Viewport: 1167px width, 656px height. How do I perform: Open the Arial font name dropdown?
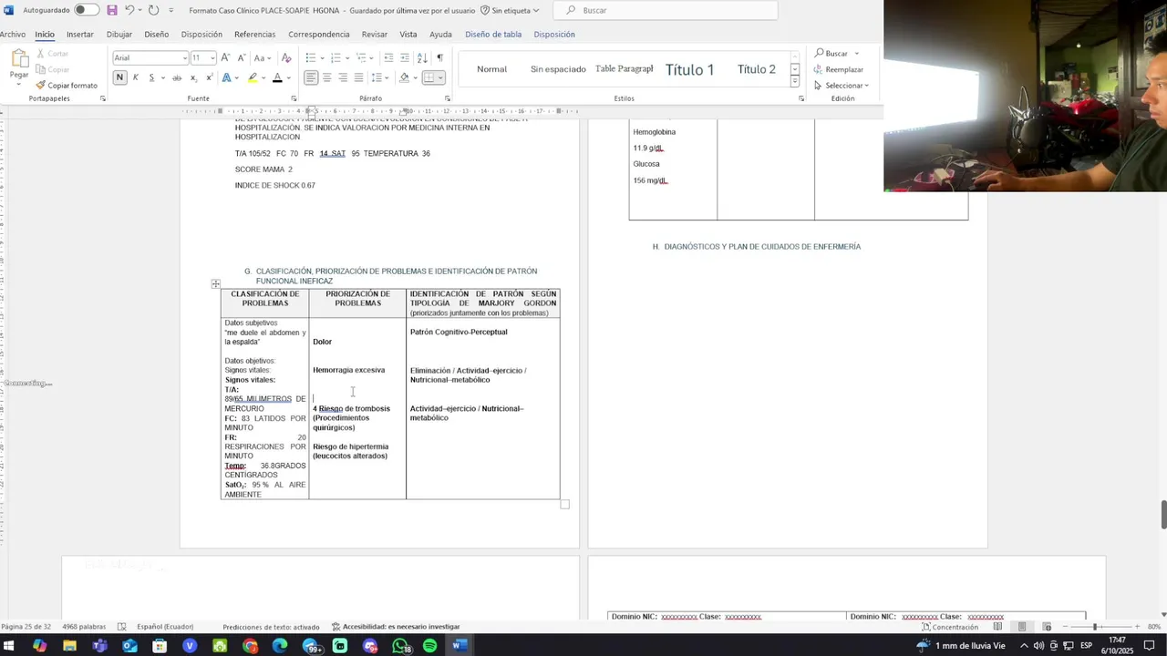point(184,58)
